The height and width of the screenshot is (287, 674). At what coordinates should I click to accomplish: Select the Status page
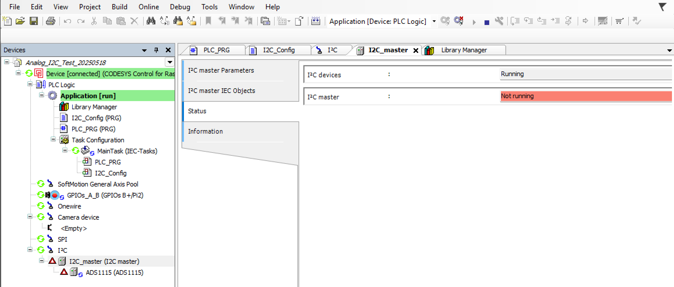coord(241,111)
